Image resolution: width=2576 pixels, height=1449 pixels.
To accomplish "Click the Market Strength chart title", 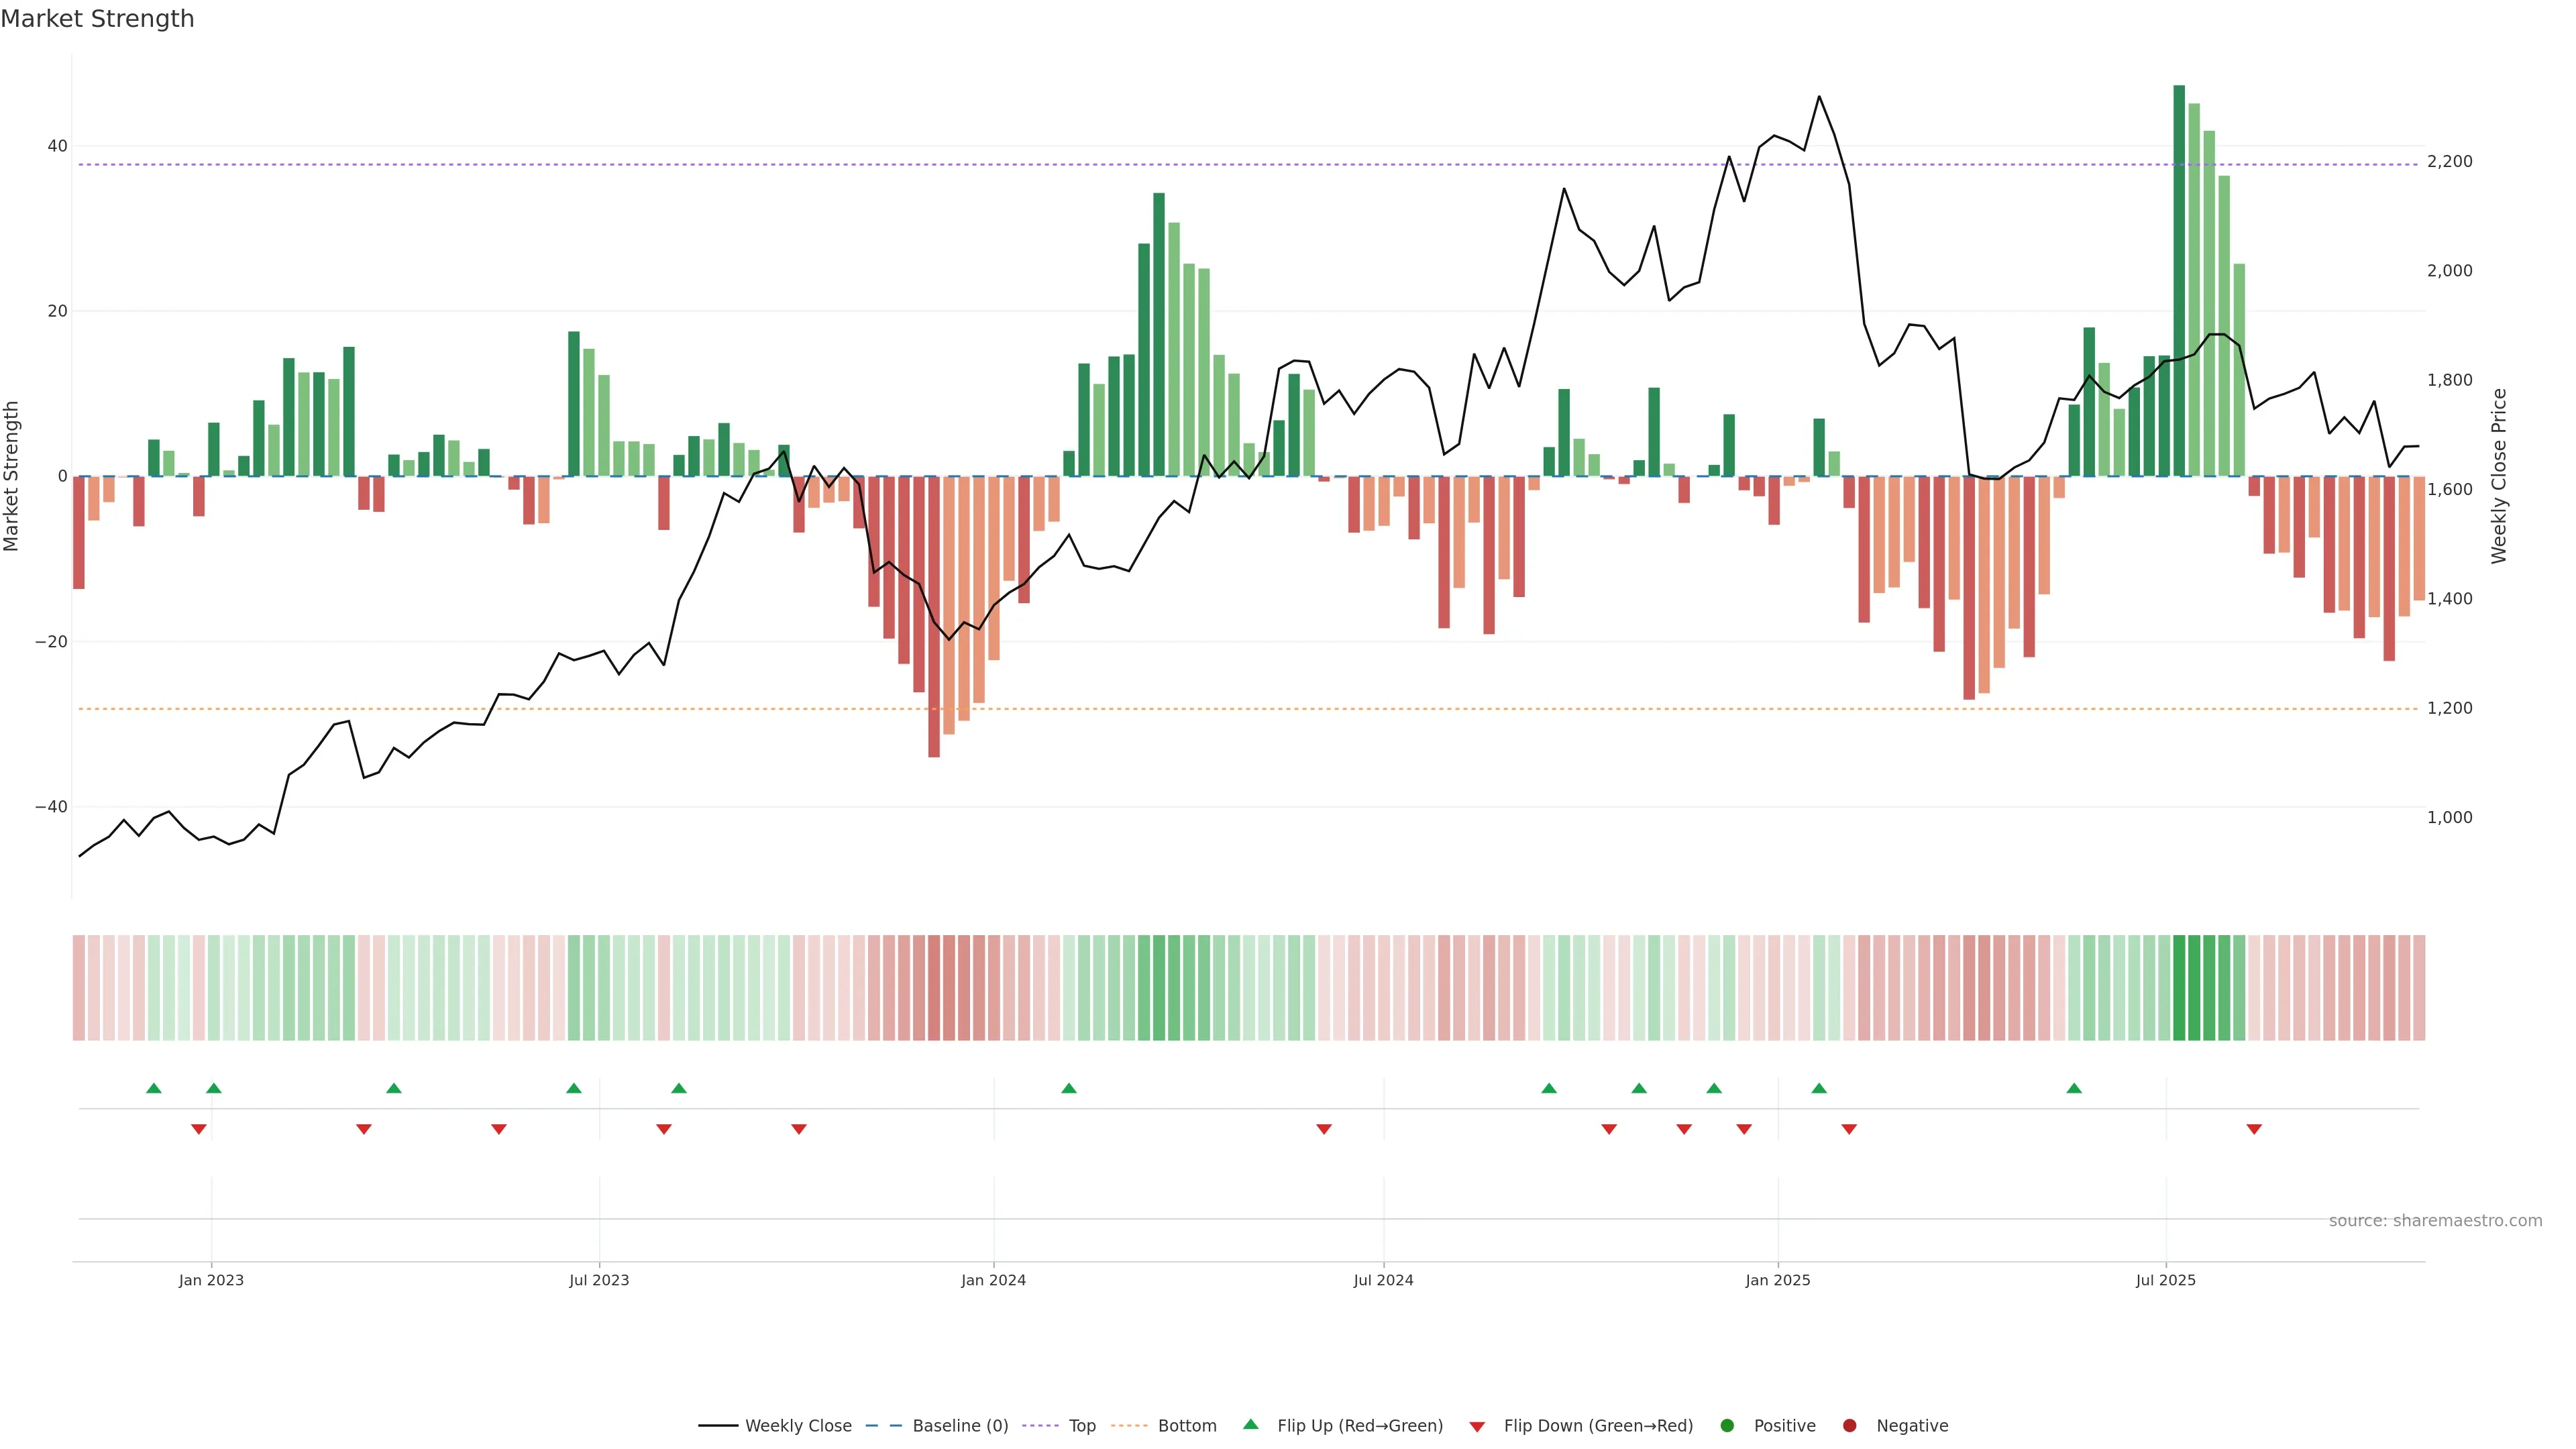I will pyautogui.click(x=97, y=19).
